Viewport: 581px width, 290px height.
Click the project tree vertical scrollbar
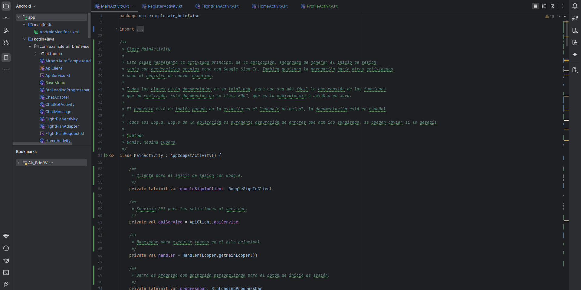[x=89, y=25]
